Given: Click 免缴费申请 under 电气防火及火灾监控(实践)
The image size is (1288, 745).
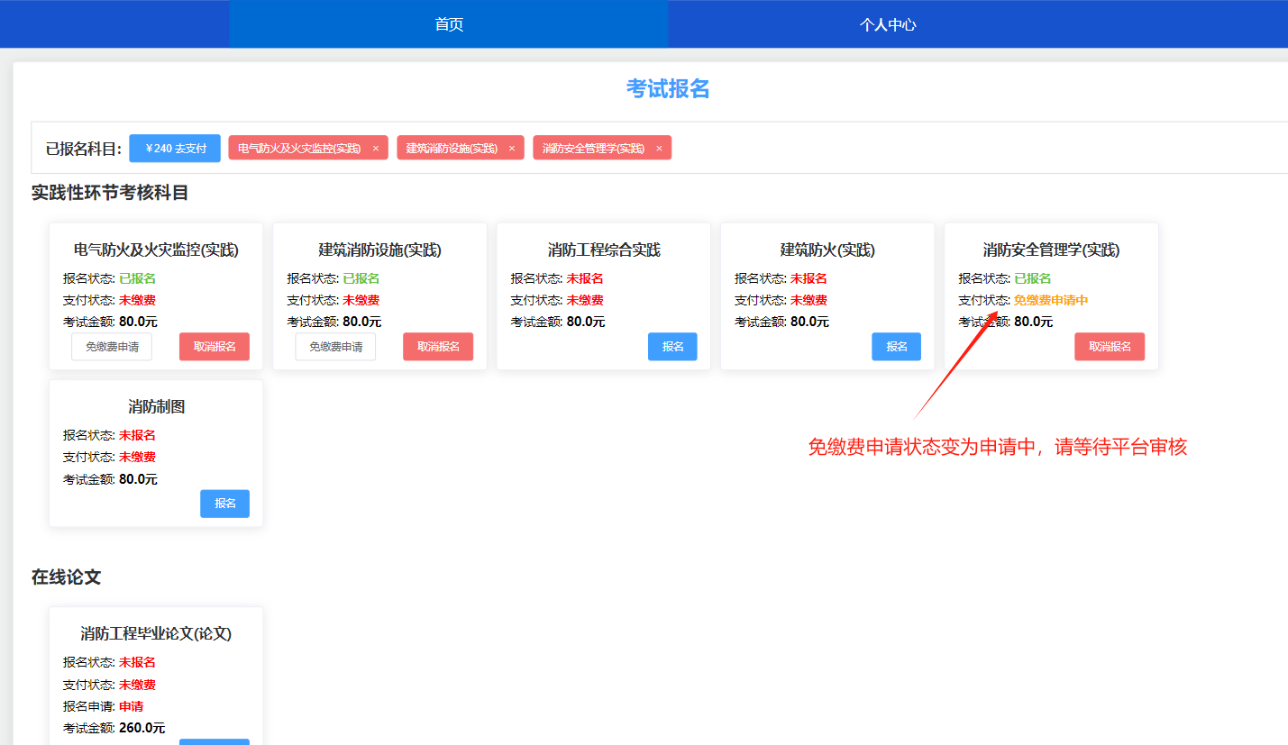Looking at the screenshot, I should click(112, 347).
